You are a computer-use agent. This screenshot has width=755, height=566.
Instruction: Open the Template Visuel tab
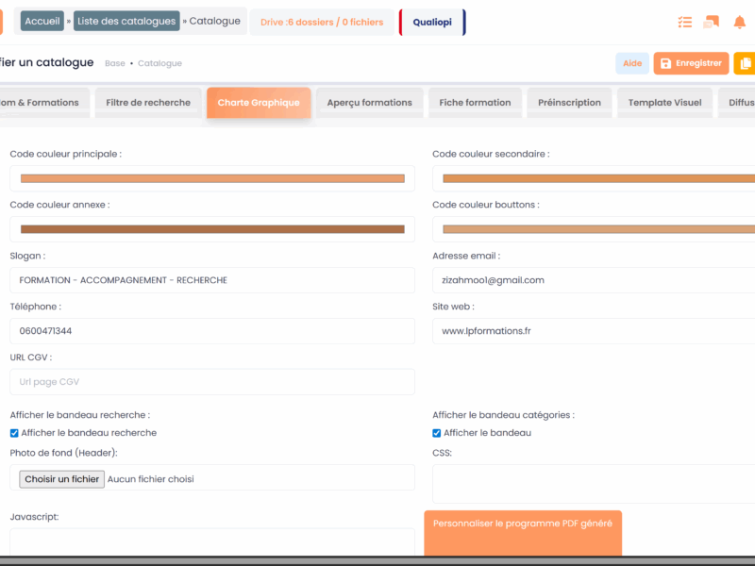click(x=664, y=102)
